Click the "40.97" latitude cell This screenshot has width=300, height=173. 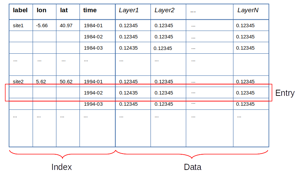(66, 25)
